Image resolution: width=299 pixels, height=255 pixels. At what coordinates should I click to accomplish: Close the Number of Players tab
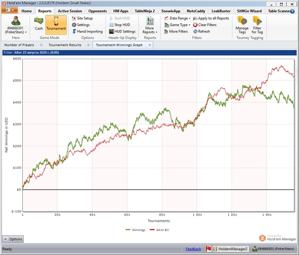tap(41, 45)
